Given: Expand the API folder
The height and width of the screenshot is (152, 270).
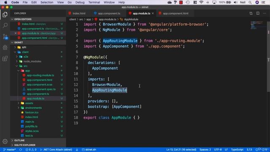Looking at the screenshot, I should [24, 47].
